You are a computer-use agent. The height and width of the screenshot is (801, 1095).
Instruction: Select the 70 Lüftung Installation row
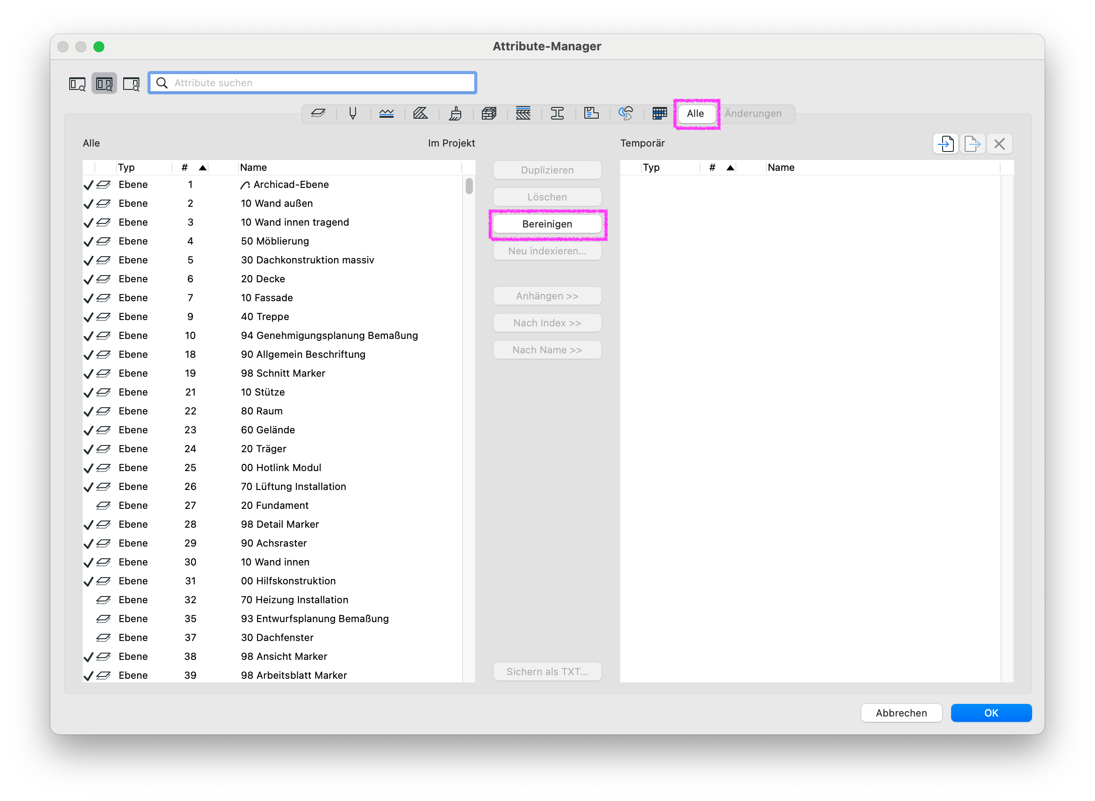pos(272,487)
